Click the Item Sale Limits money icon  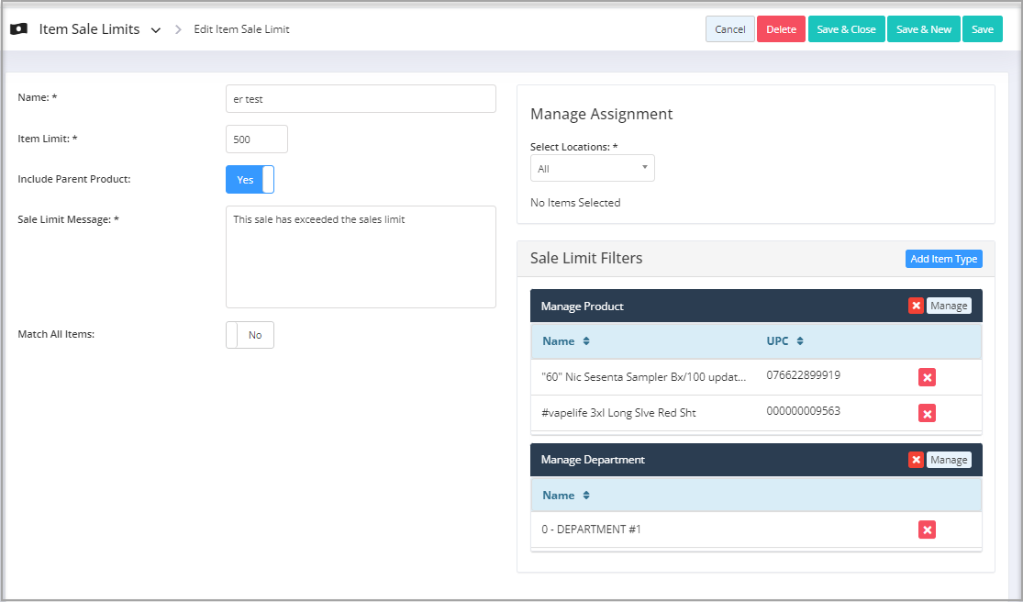pyautogui.click(x=19, y=29)
